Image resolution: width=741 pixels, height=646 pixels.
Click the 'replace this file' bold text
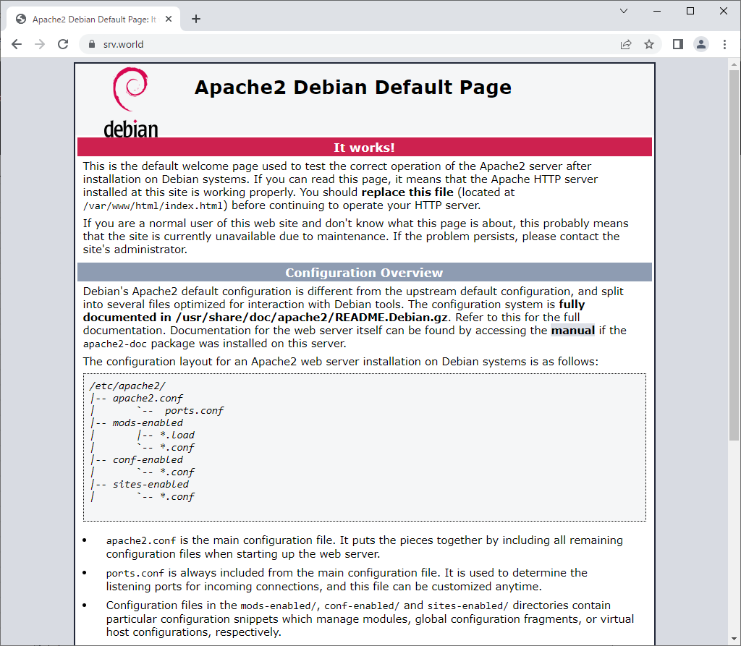click(407, 192)
